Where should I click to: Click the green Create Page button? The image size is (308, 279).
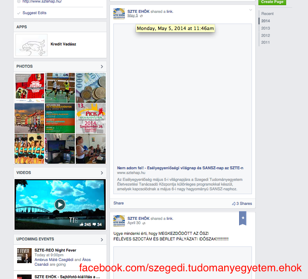[x=272, y=2]
